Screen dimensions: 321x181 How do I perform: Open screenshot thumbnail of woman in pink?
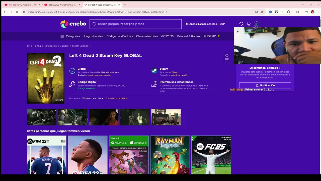click(104, 117)
